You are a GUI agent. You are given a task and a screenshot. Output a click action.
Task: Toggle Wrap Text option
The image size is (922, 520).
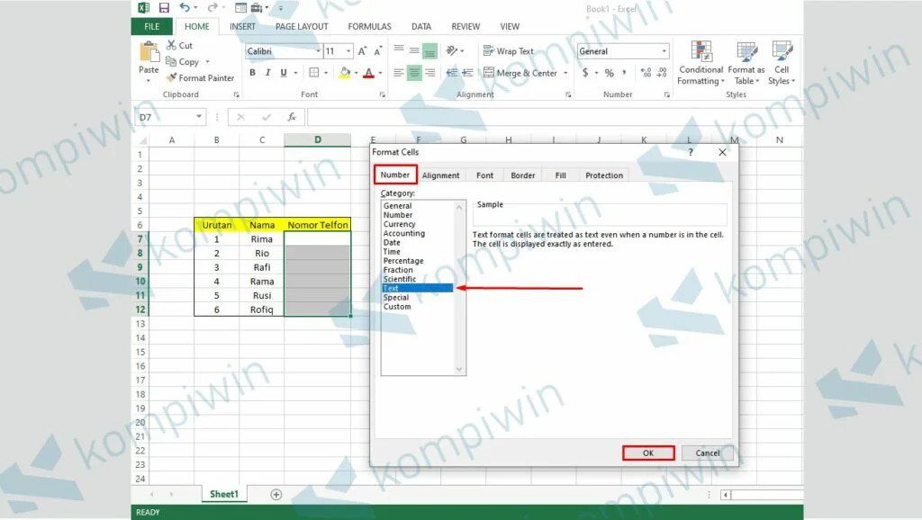pos(509,51)
